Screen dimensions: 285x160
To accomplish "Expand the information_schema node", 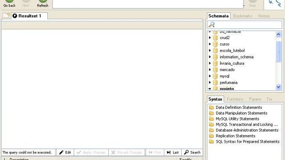I will pos(210,57).
